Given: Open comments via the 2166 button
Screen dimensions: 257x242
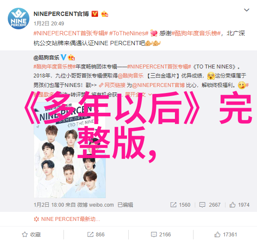Looking at the screenshot, I should 161,235.
